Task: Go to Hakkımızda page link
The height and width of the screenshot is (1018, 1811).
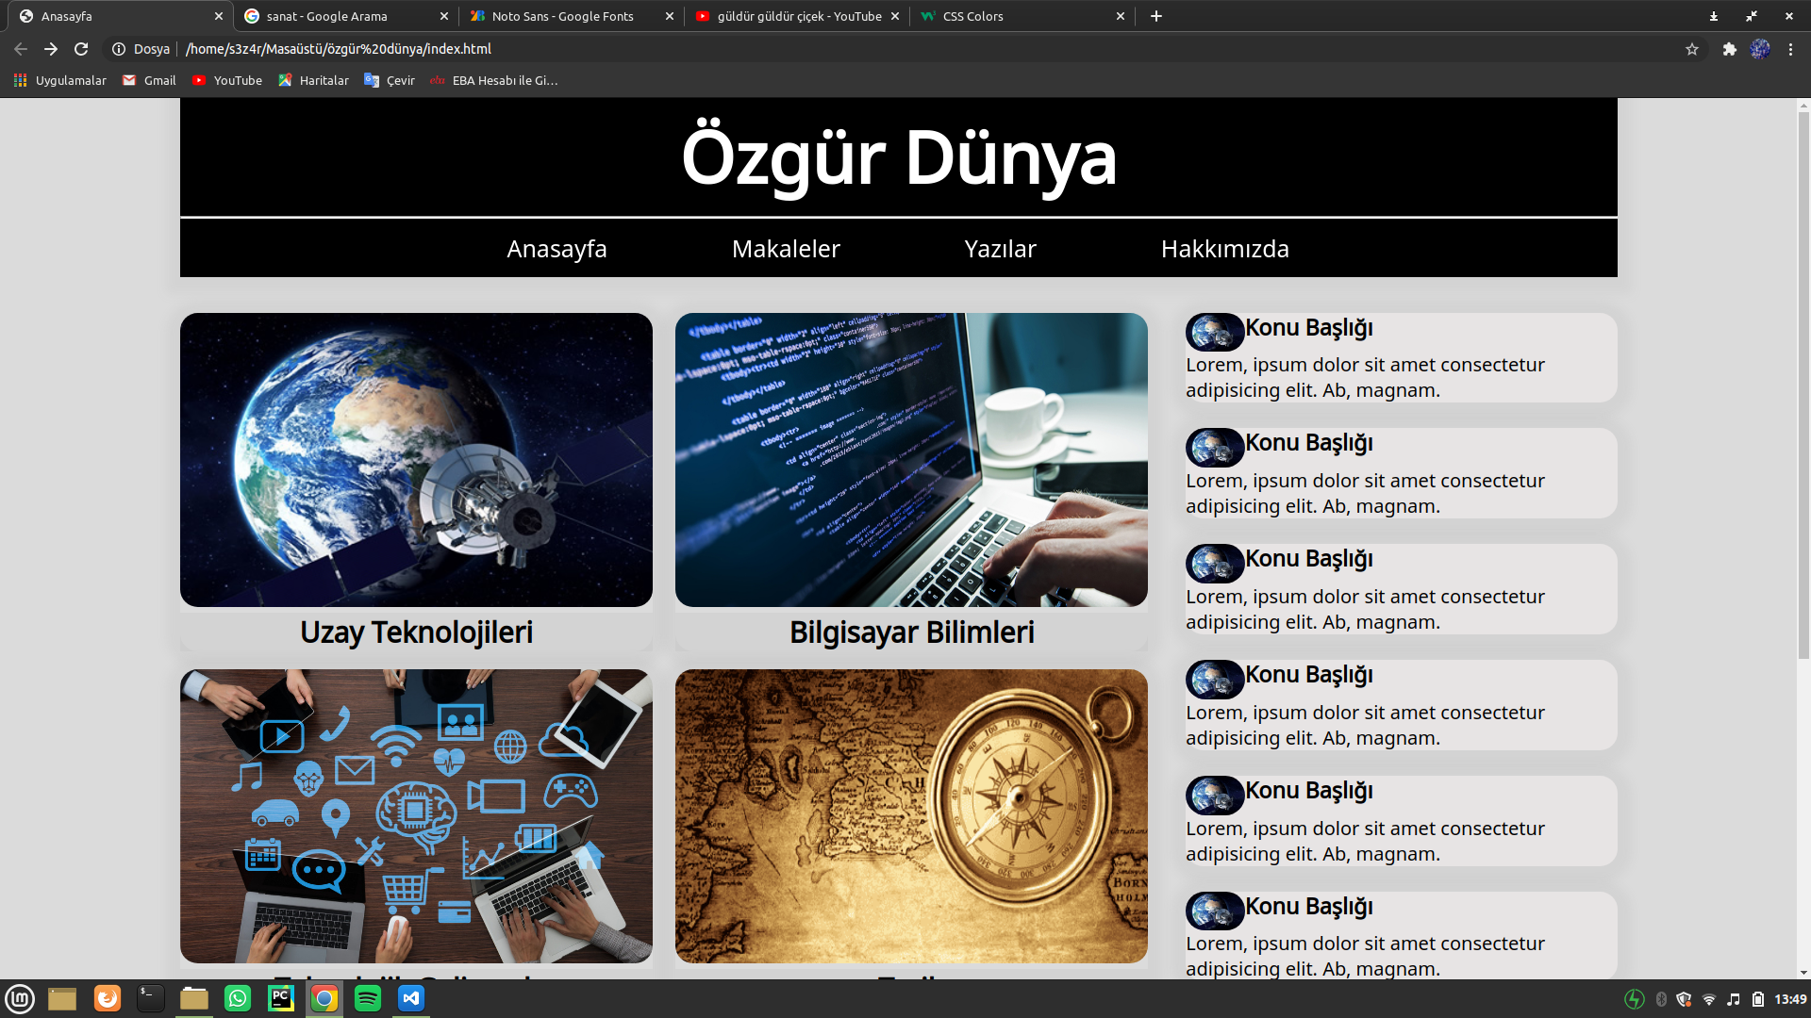Action: (x=1224, y=249)
